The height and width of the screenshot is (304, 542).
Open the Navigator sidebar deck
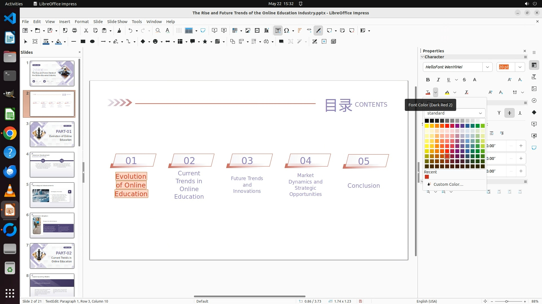coord(534,100)
